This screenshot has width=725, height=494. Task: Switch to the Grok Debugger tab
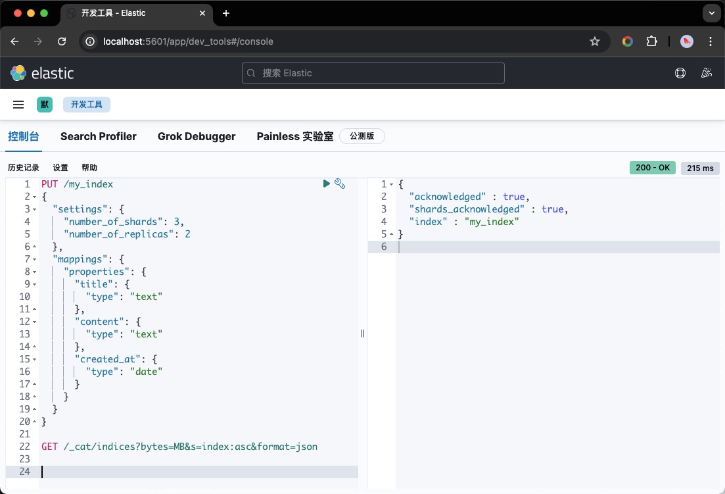click(197, 136)
